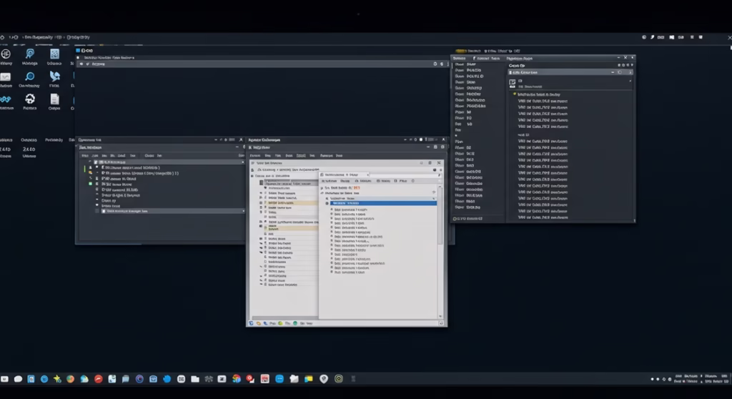Open the envelope desktop icon at left edge
Viewport: 732px width, 399px height.
(6, 77)
